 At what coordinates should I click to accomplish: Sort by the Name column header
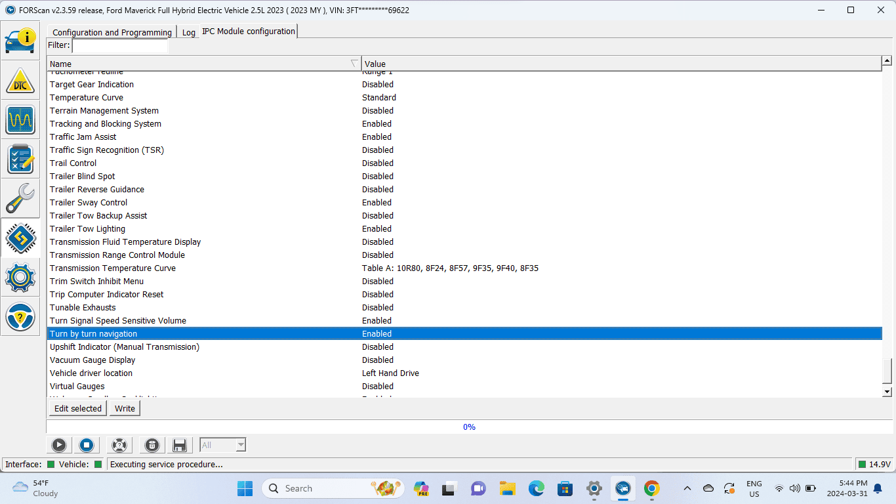(x=204, y=64)
